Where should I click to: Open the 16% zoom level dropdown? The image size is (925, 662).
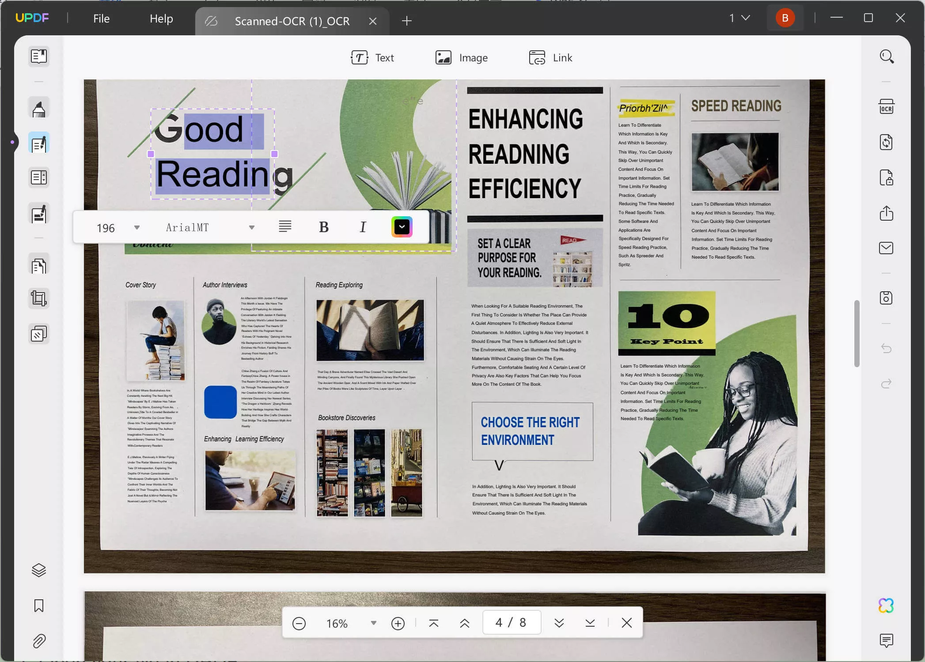point(374,623)
